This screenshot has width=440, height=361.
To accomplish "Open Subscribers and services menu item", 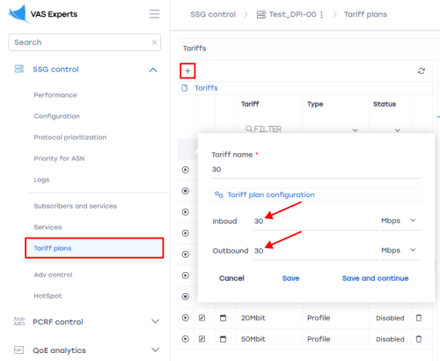I will [x=76, y=206].
